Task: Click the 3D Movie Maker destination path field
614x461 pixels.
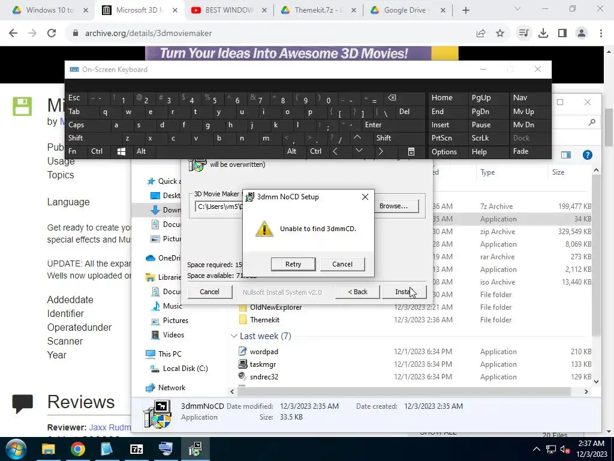Action: [x=218, y=206]
